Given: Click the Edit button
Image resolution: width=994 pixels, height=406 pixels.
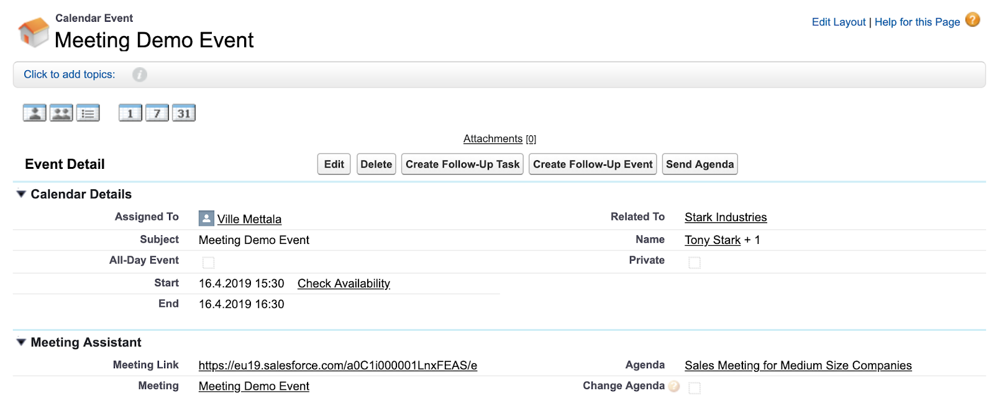Looking at the screenshot, I should point(334,164).
